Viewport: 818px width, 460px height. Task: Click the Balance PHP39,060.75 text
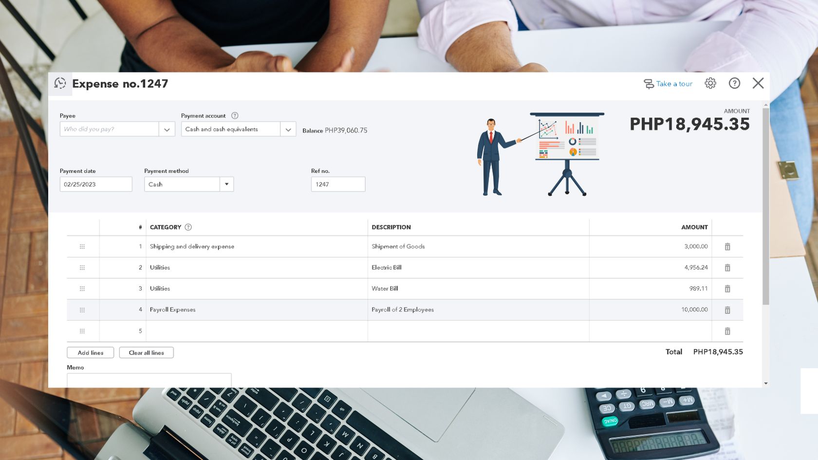[335, 130]
